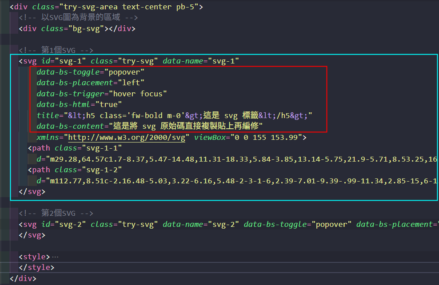Select the "hover focus" trigger value
Image resolution: width=439 pixels, height=285 pixels.
pyautogui.click(x=140, y=94)
